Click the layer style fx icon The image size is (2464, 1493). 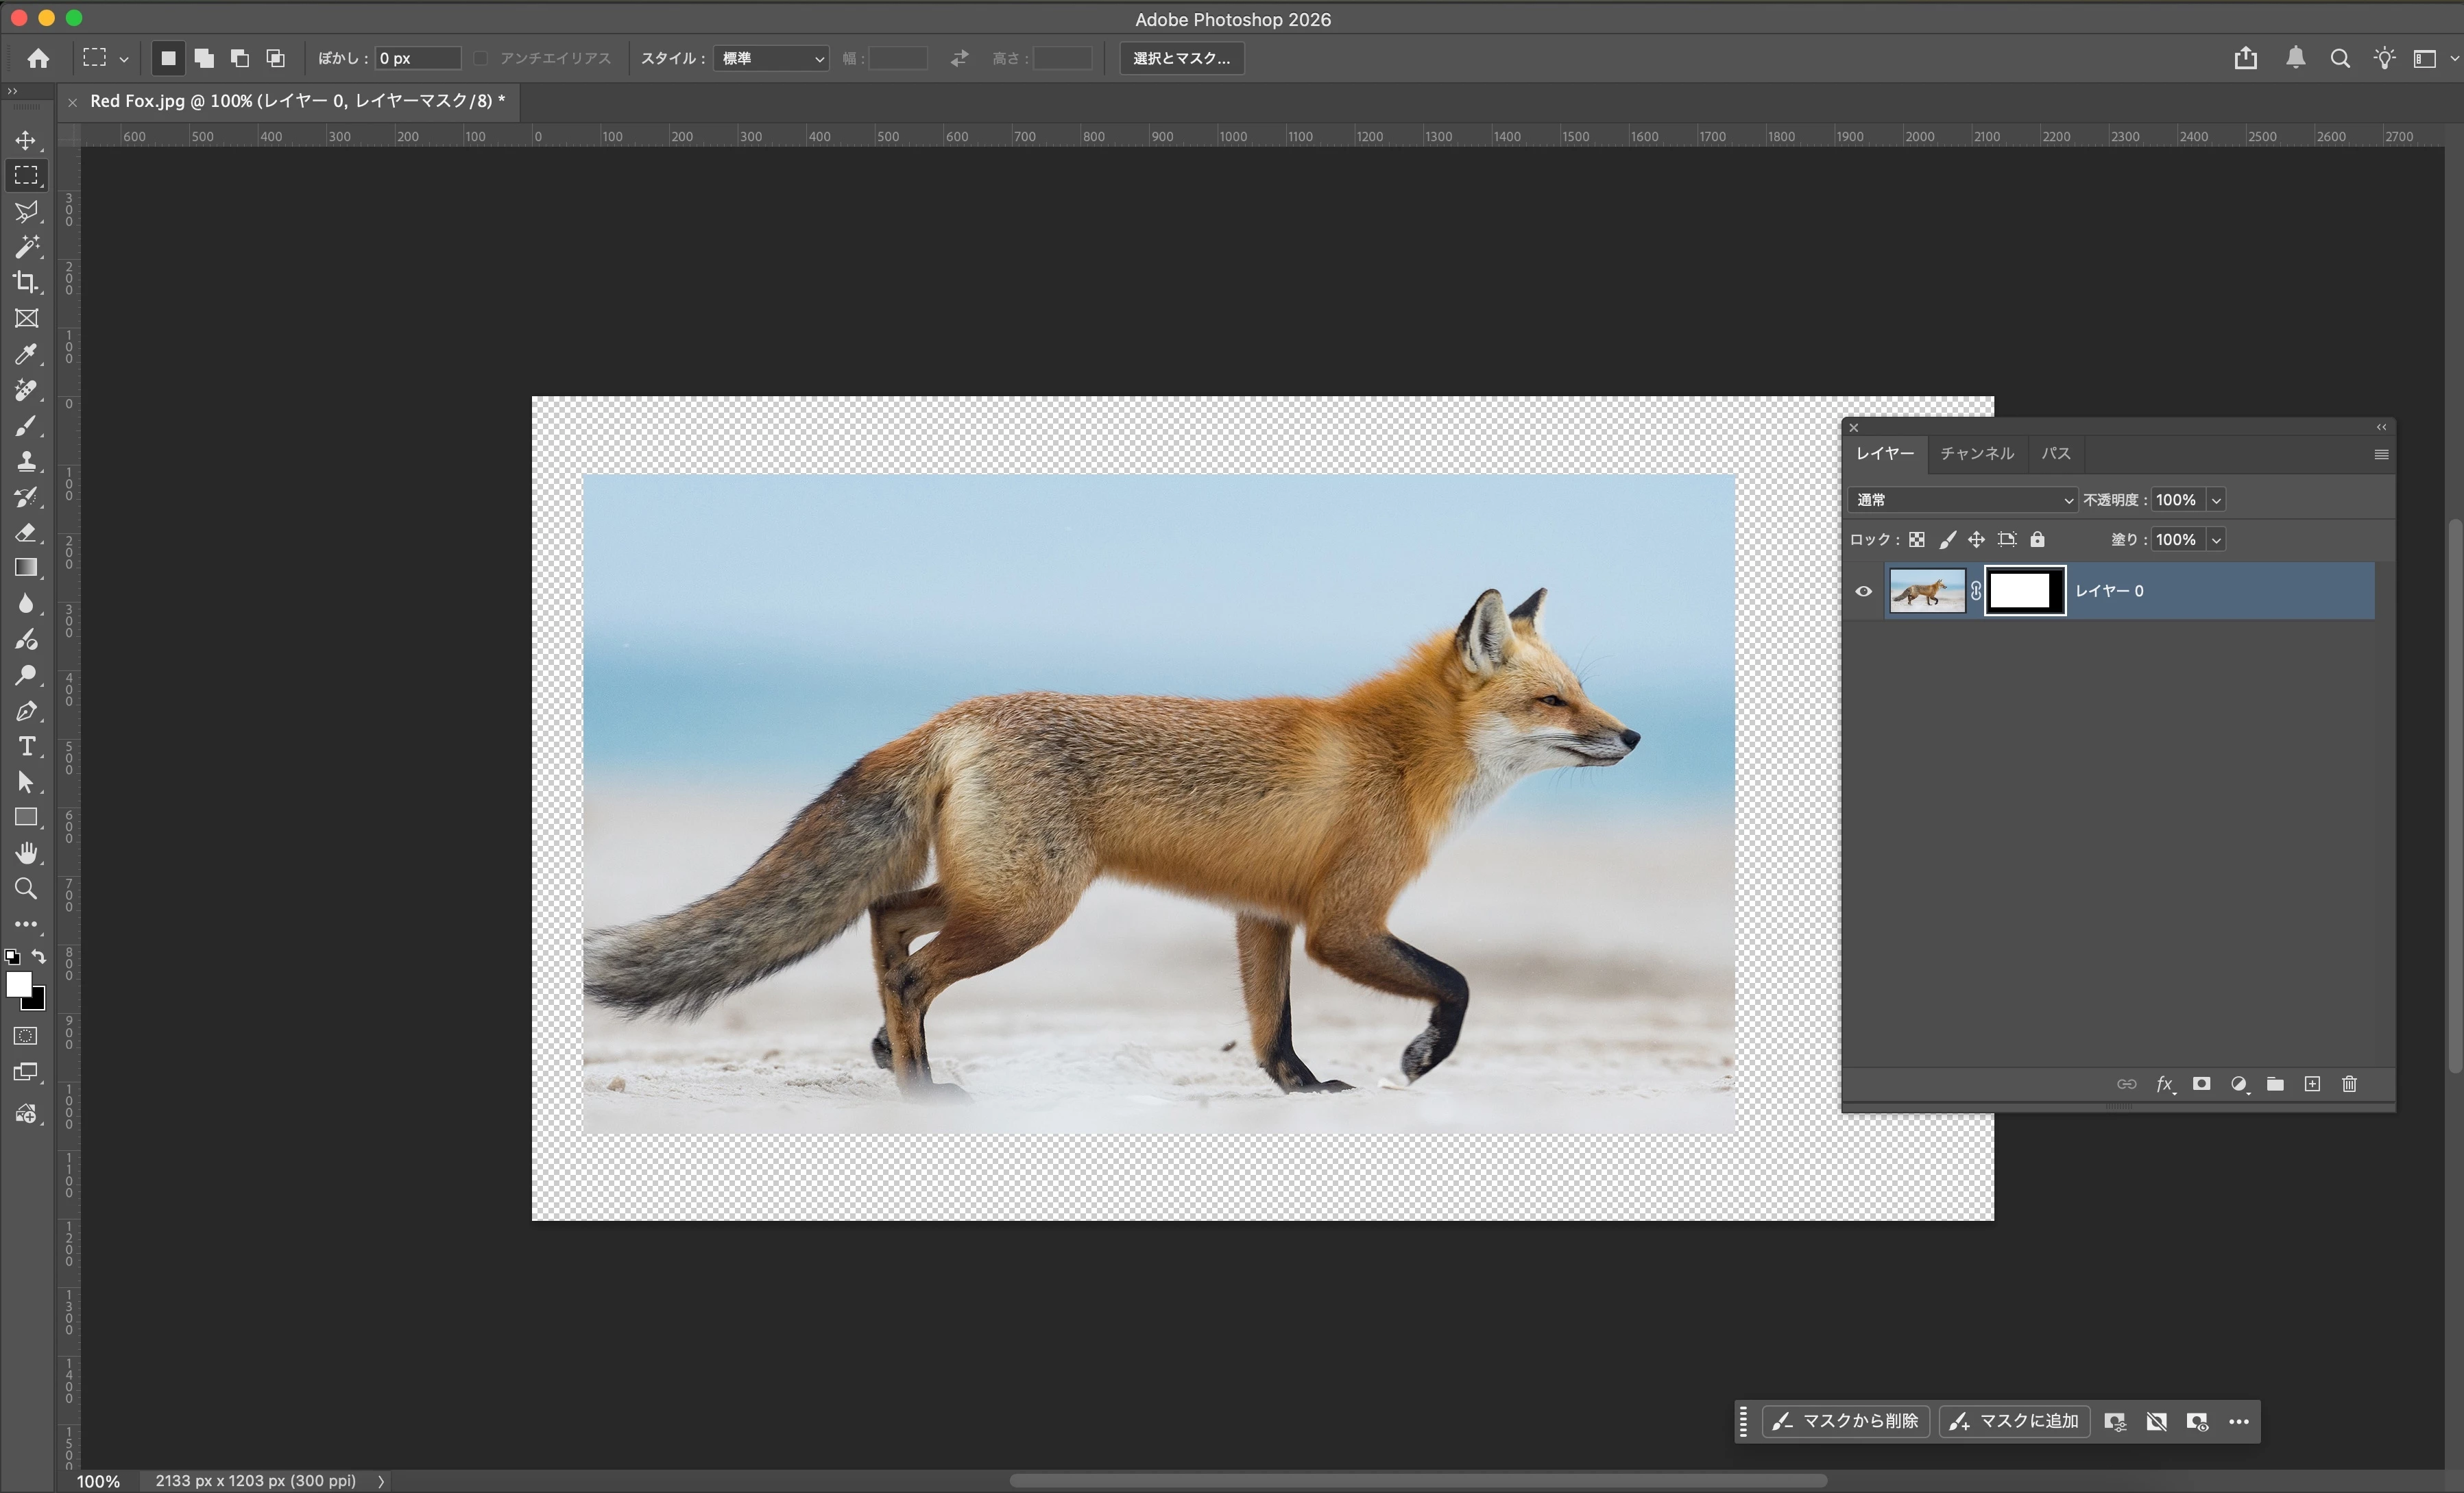pos(2164,1084)
